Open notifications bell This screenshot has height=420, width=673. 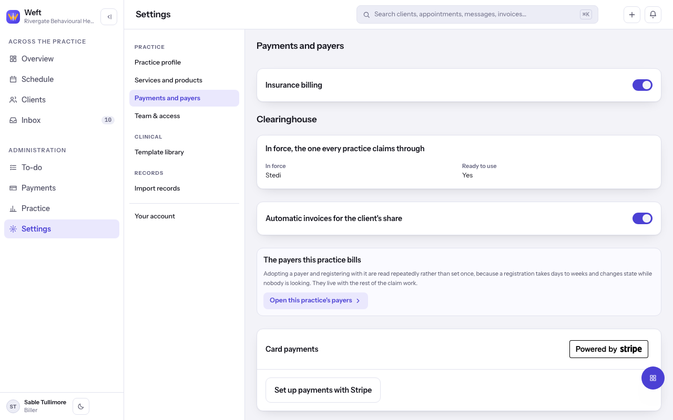(x=653, y=15)
